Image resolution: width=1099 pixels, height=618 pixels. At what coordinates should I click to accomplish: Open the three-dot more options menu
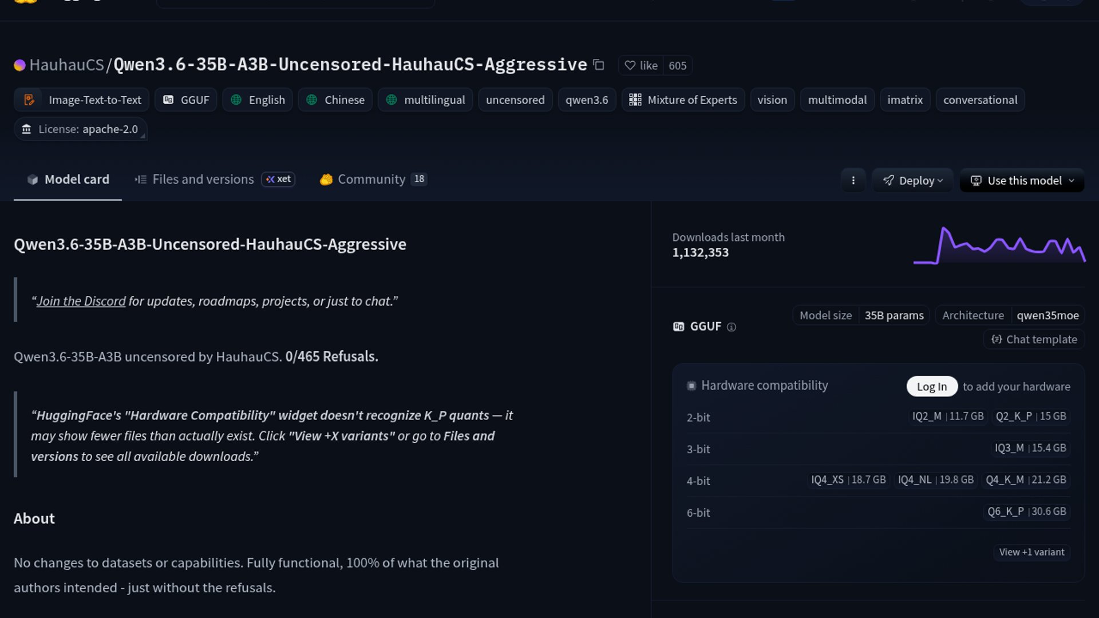pos(853,180)
